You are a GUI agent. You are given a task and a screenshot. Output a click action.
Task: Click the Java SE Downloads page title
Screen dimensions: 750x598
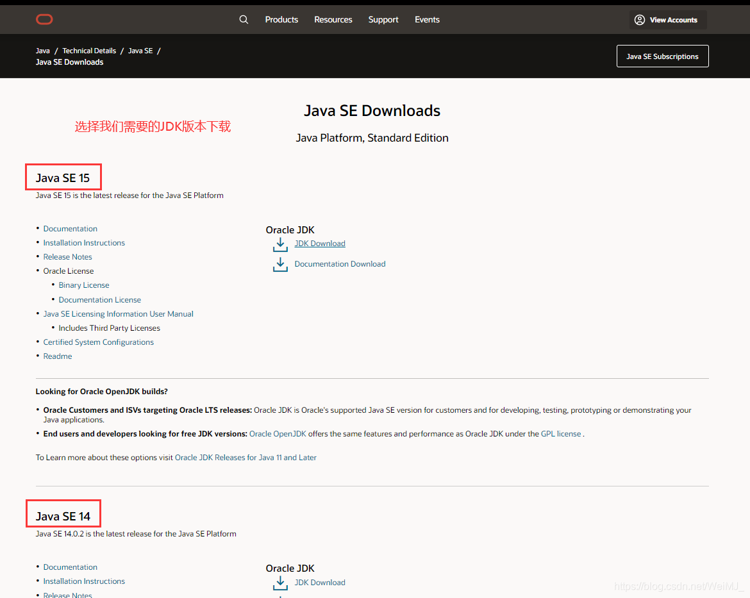coord(372,110)
